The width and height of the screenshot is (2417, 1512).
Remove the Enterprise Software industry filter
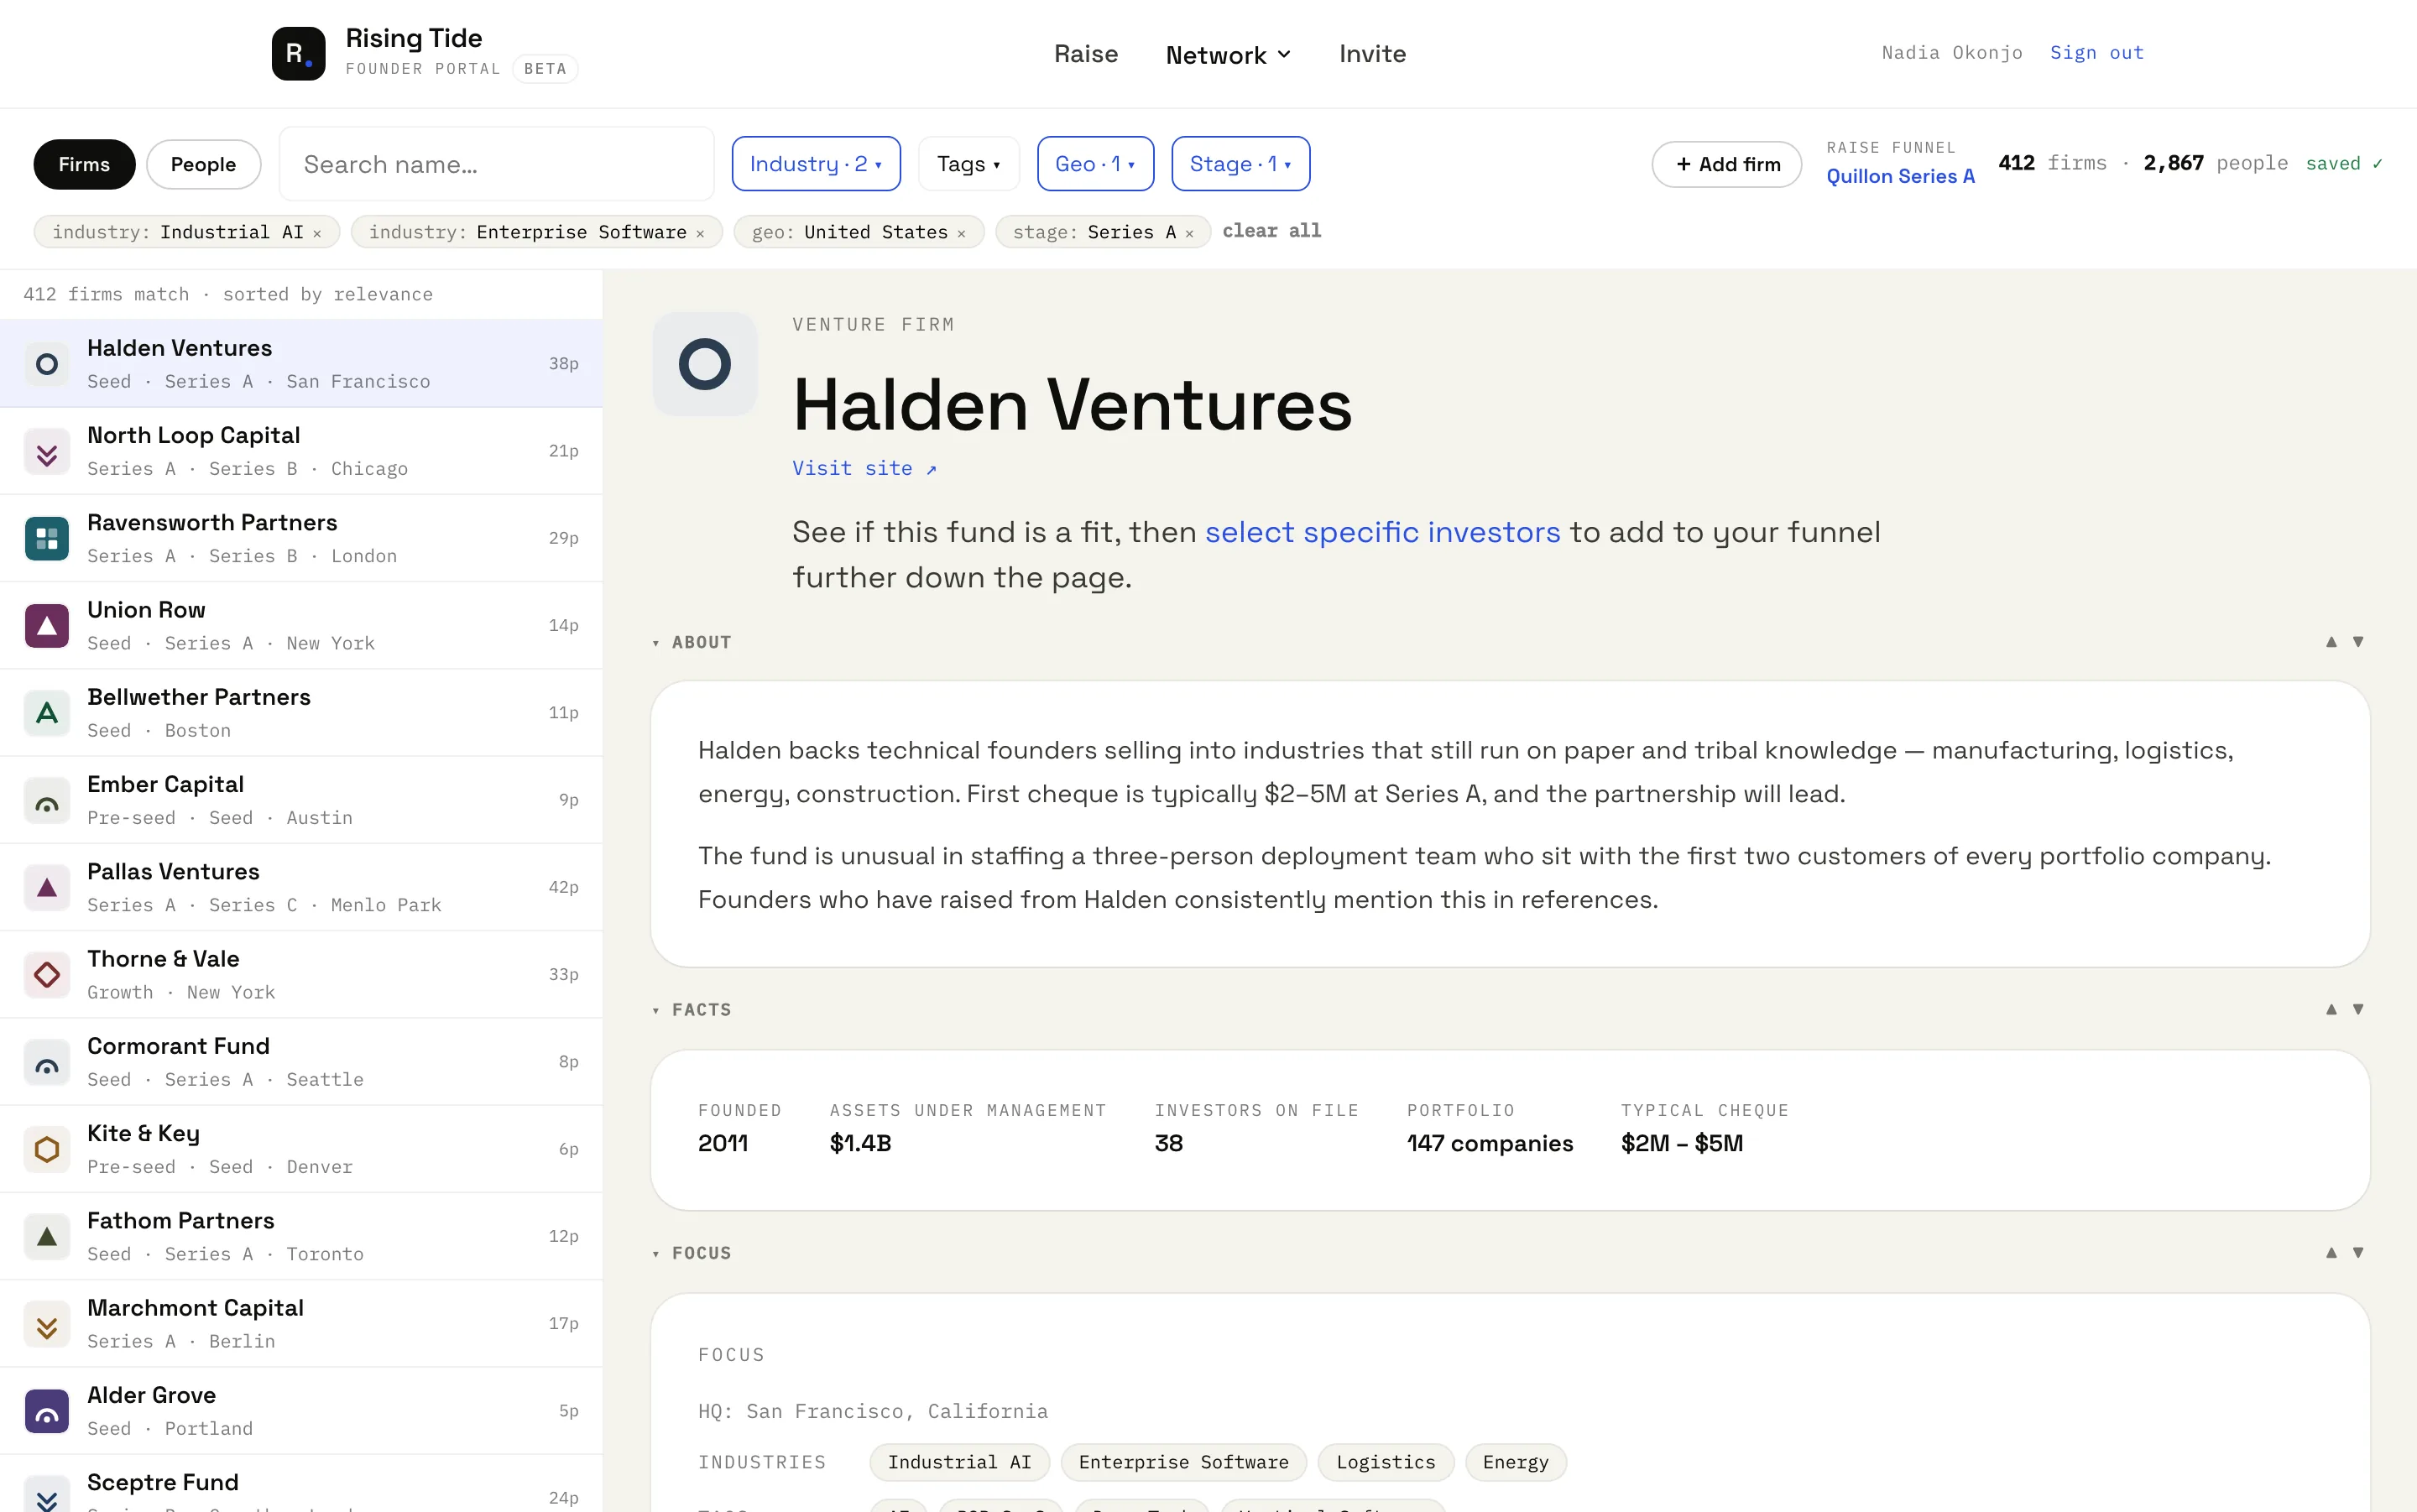[x=700, y=233]
